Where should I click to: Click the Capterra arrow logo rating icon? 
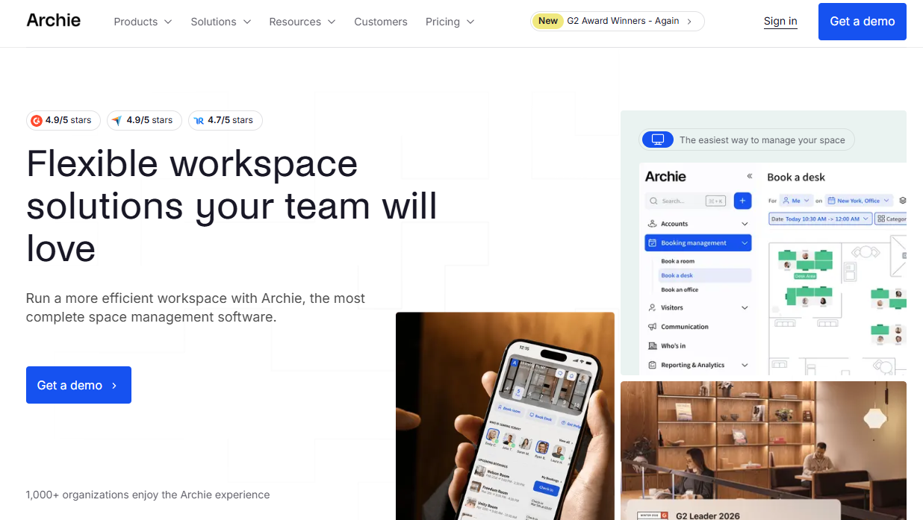(117, 120)
